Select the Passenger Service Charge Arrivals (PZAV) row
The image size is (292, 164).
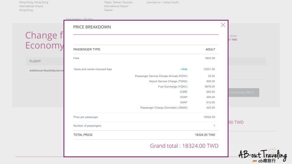161,76
